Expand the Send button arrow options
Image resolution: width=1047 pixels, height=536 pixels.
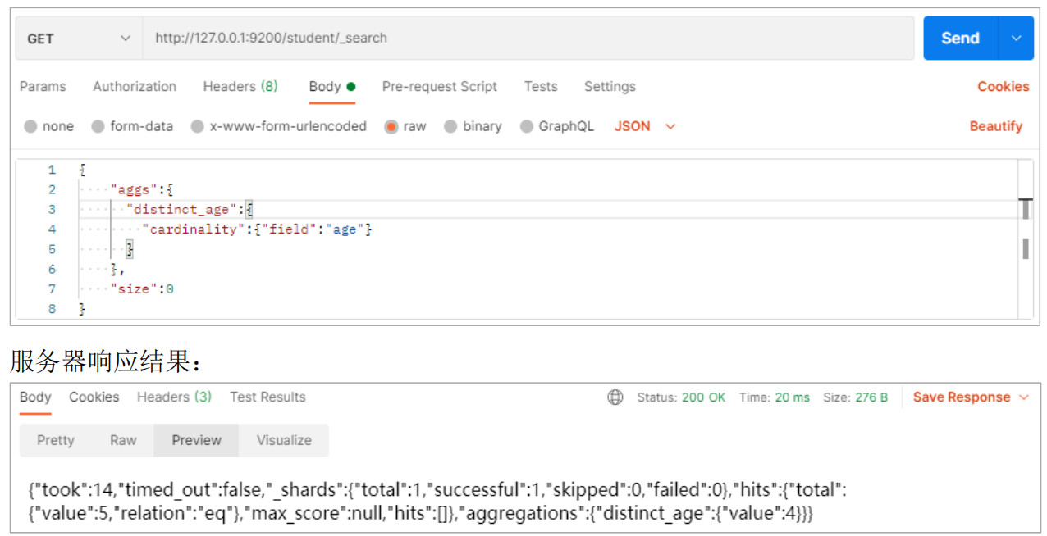[1016, 39]
